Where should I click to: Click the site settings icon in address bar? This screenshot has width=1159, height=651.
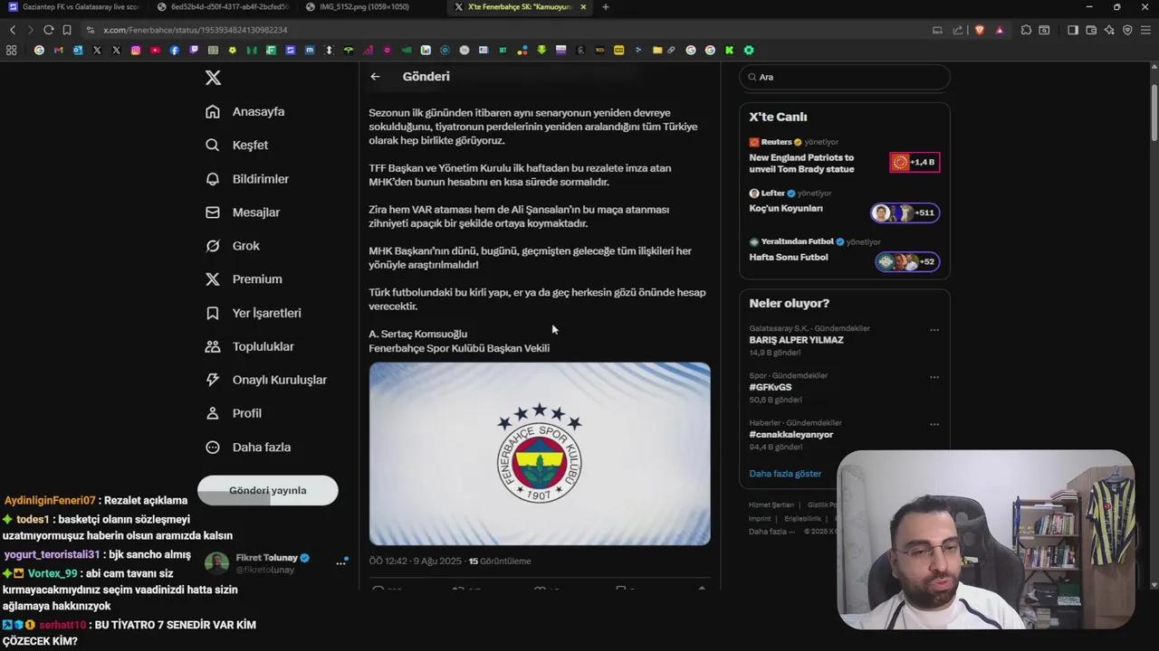coord(91,30)
